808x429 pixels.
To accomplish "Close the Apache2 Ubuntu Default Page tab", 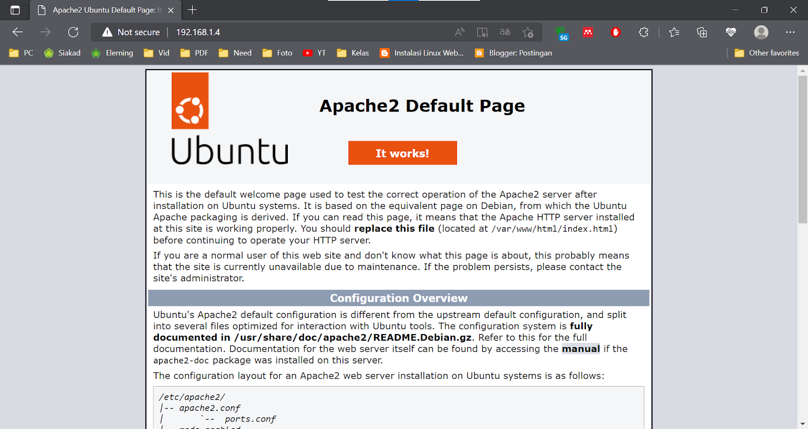I will [x=171, y=10].
